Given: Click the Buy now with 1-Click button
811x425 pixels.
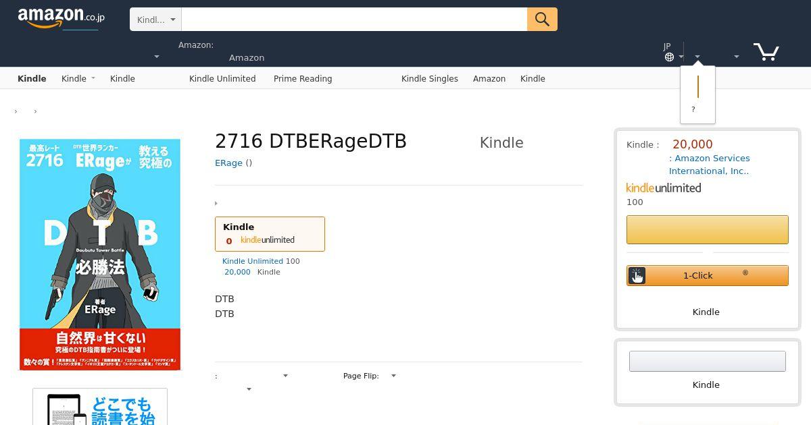Looking at the screenshot, I should 707,275.
